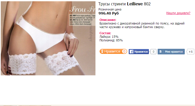
Task: Open the Нашли дешевле? link
Action: pos(178,13)
